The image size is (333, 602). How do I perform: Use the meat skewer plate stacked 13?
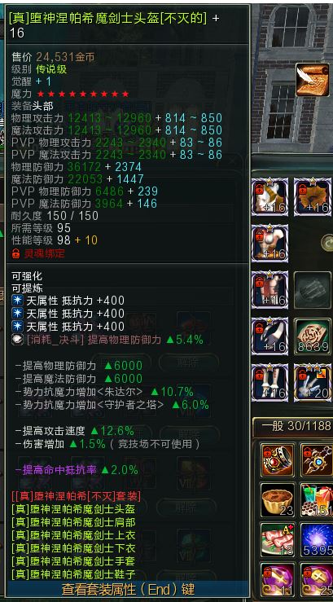pyautogui.click(x=278, y=540)
